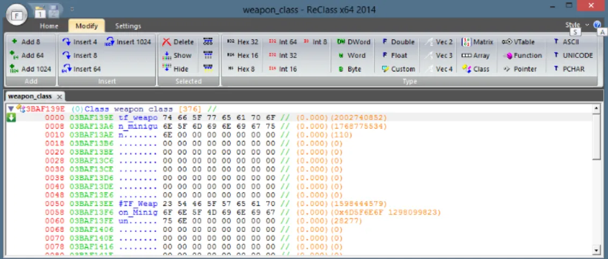Set type to Hex 8

coord(241,69)
